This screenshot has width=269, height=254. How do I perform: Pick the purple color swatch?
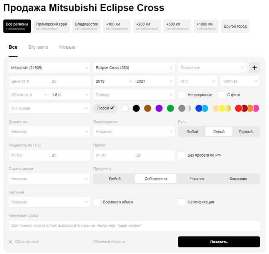(159, 108)
